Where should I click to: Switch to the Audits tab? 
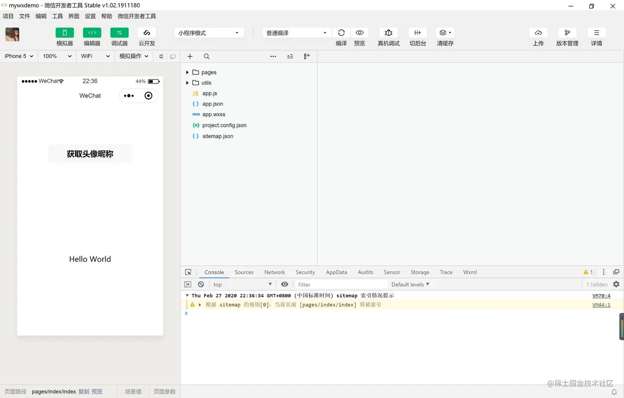point(365,272)
